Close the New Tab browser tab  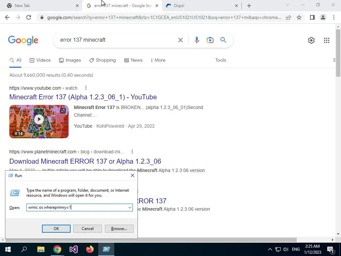pos(77,6)
